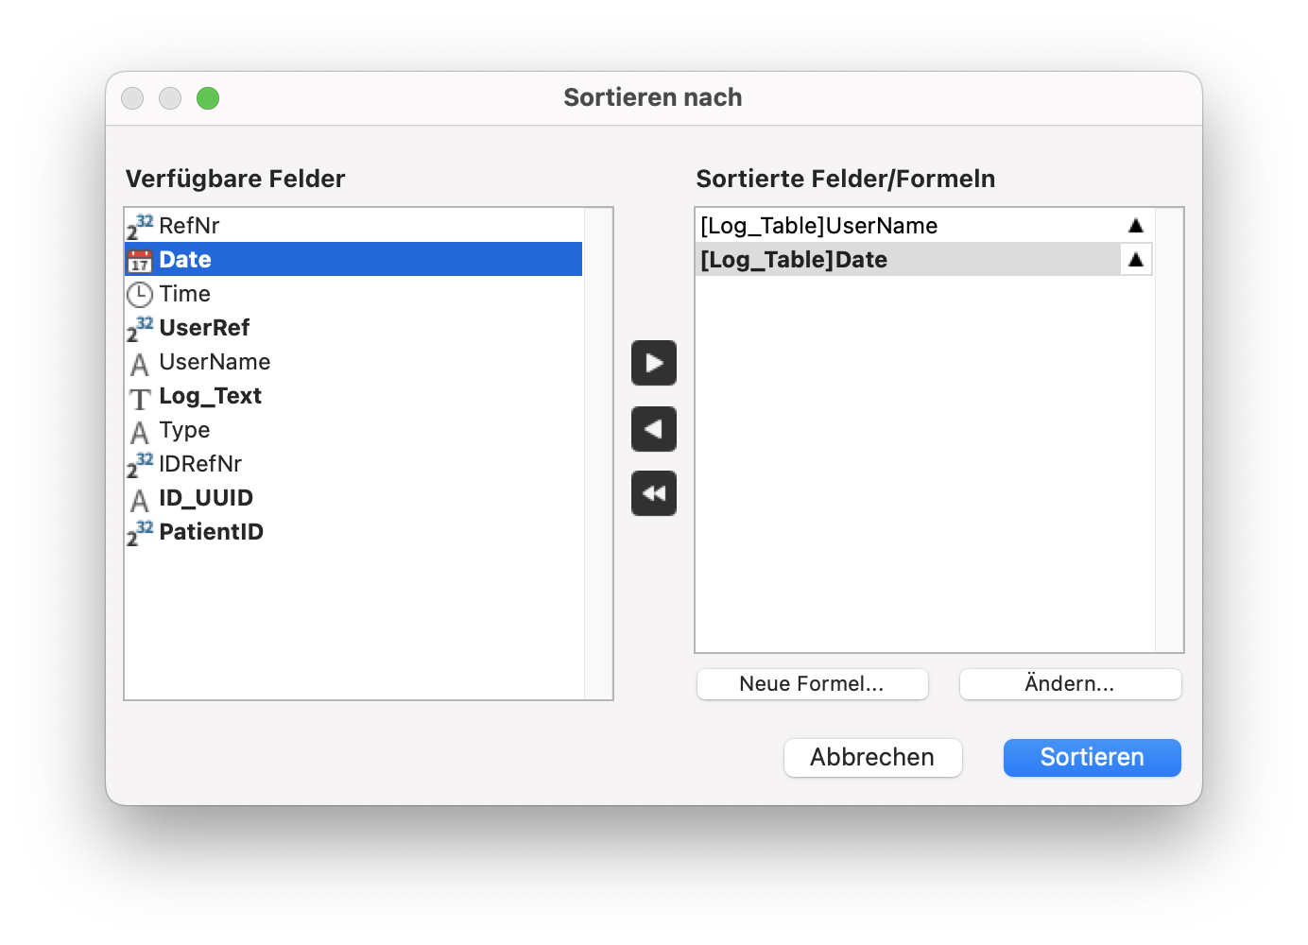
Task: Click the Ändern... button
Action: [x=1070, y=684]
